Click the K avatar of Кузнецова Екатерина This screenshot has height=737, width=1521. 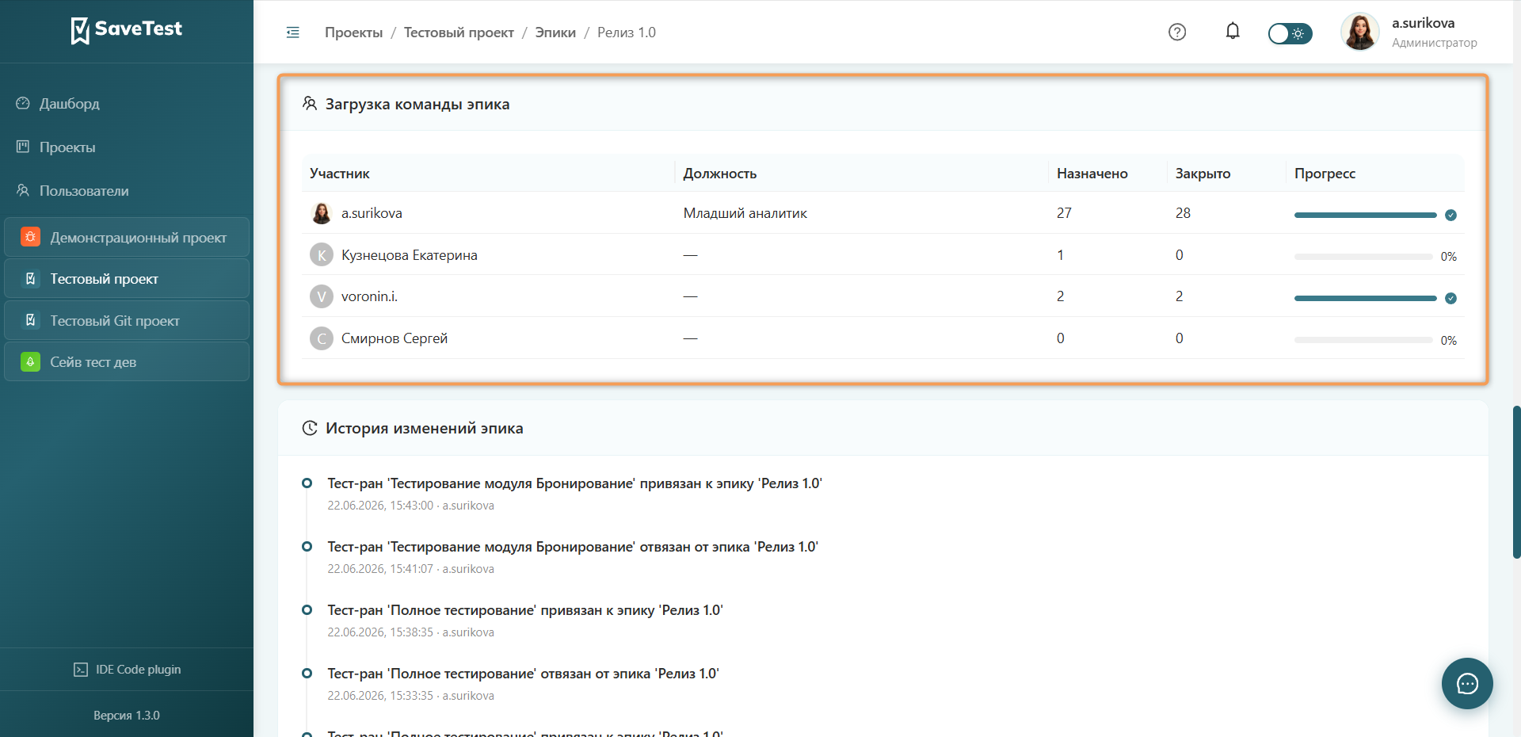pyautogui.click(x=322, y=255)
